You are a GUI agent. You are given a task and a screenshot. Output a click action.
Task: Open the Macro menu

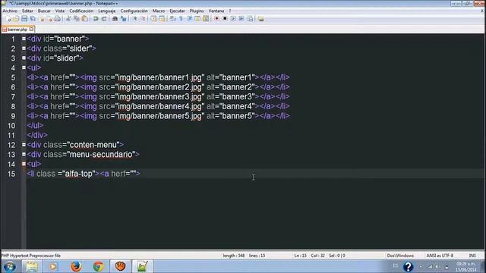point(159,11)
